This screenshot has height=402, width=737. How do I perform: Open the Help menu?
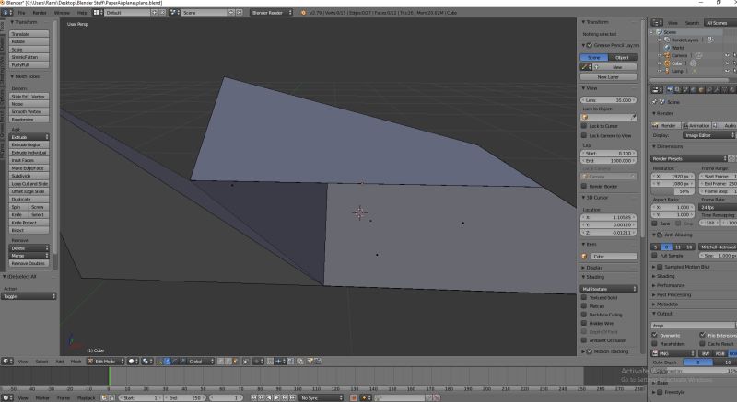(x=82, y=13)
